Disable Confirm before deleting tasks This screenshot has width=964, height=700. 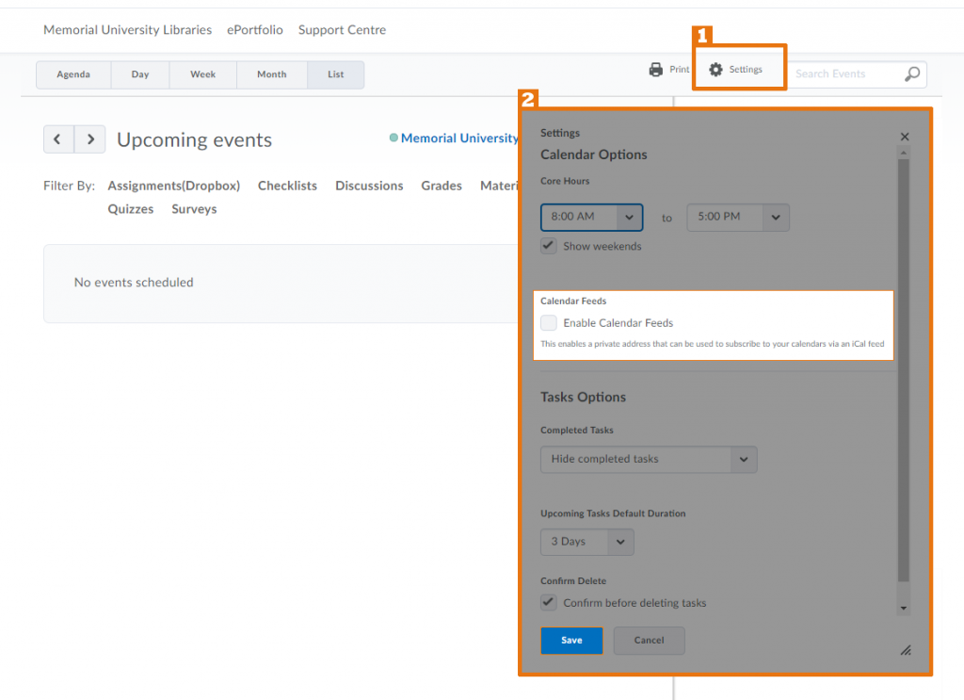548,603
